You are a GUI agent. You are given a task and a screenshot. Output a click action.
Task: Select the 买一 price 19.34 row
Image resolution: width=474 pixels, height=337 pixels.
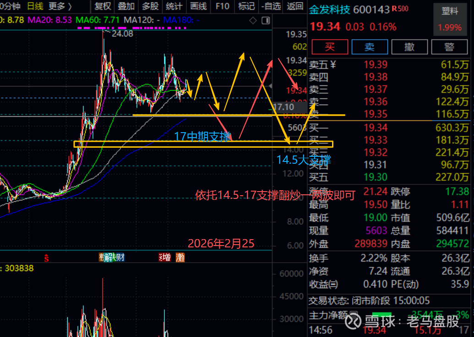point(389,128)
